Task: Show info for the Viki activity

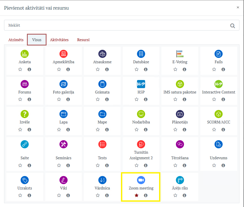Action: [x=68, y=195]
